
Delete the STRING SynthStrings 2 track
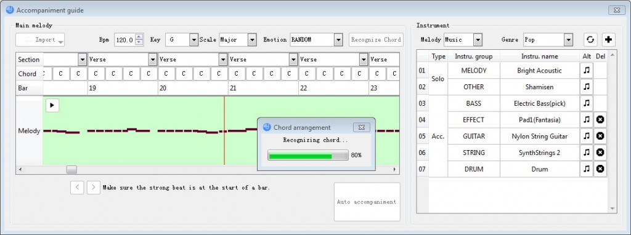(600, 153)
